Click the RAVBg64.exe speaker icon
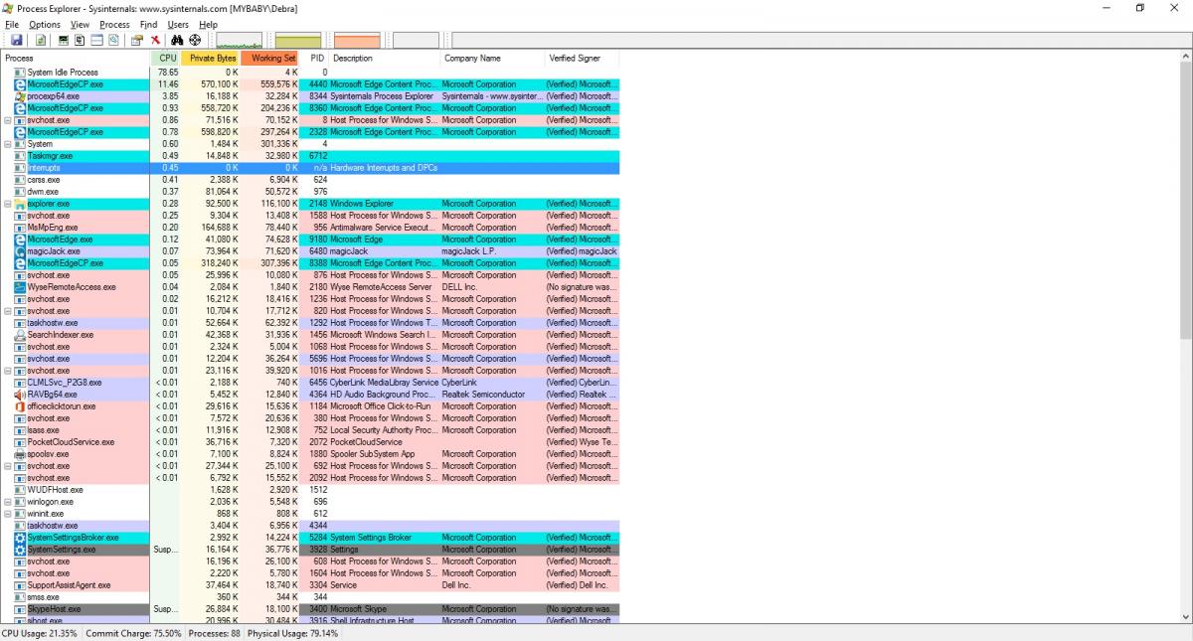Screen dimensions: 1193x641 (20, 395)
